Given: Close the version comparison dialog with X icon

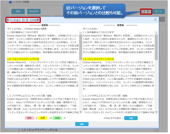Looking at the screenshot, I should coord(155,20).
